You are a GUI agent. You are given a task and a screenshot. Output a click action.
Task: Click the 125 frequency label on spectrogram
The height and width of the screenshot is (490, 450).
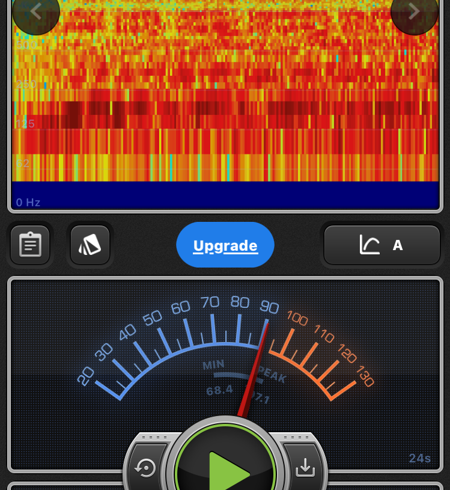[x=25, y=124]
